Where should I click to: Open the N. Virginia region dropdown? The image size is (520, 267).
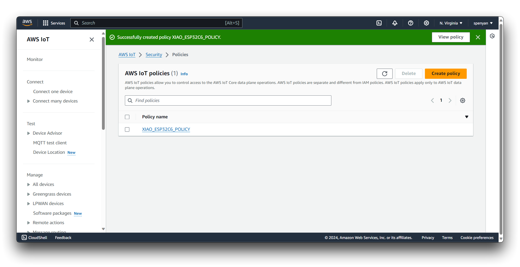coord(451,23)
